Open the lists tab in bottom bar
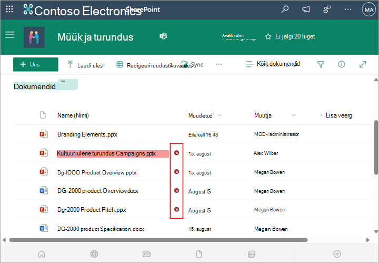The height and width of the screenshot is (263, 379). (x=252, y=254)
